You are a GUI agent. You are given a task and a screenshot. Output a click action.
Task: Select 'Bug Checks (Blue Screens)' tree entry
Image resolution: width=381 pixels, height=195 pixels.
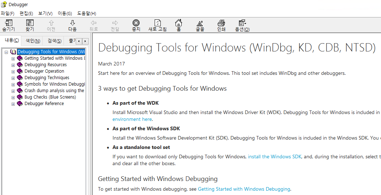coord(50,97)
